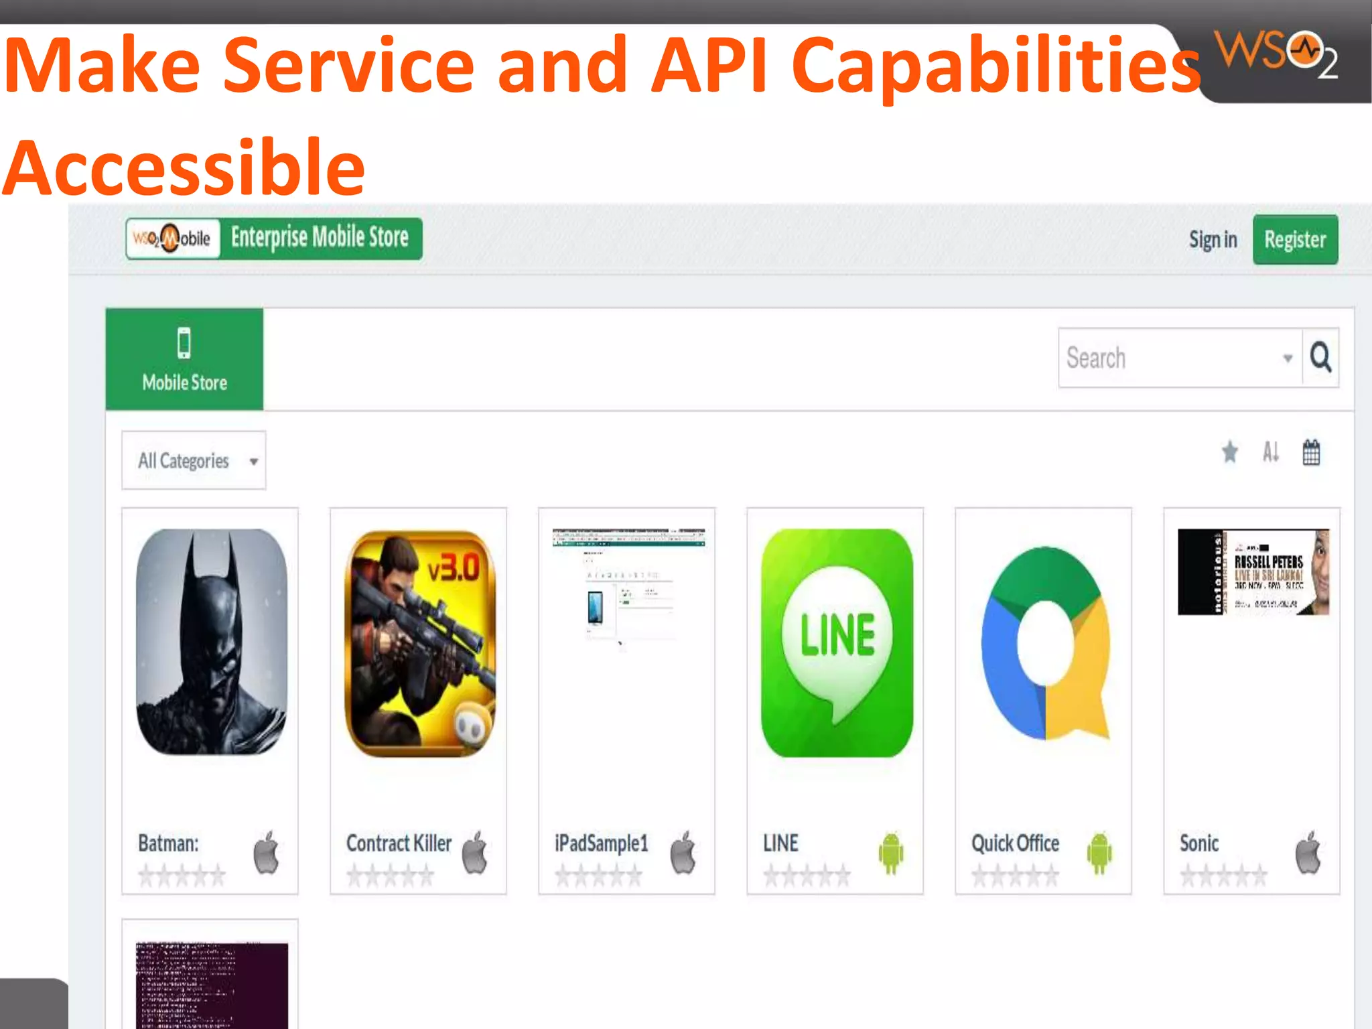Image resolution: width=1372 pixels, height=1029 pixels.
Task: Sort apps by date calendar icon
Action: [x=1311, y=452]
